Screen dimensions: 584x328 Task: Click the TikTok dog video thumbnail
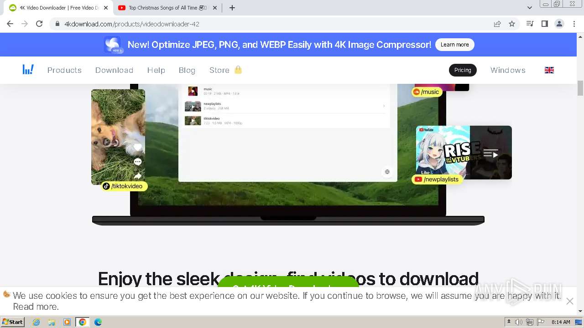pos(118,137)
